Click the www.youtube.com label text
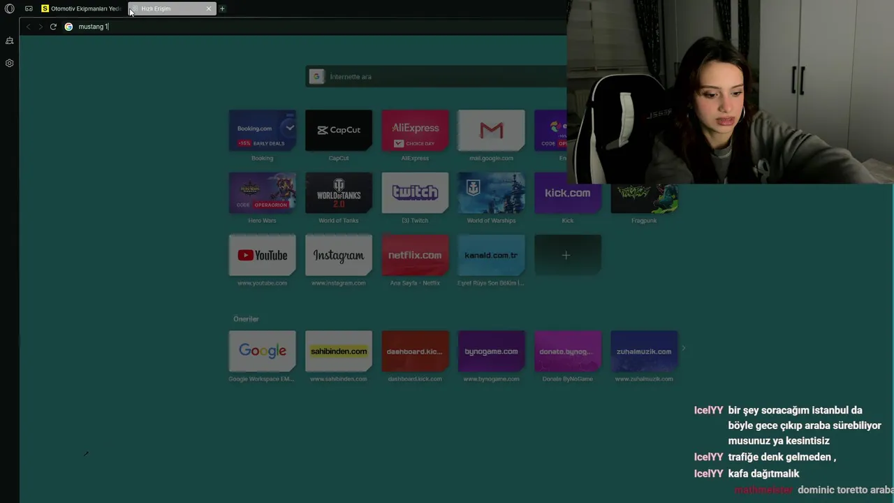The height and width of the screenshot is (503, 894). (262, 283)
